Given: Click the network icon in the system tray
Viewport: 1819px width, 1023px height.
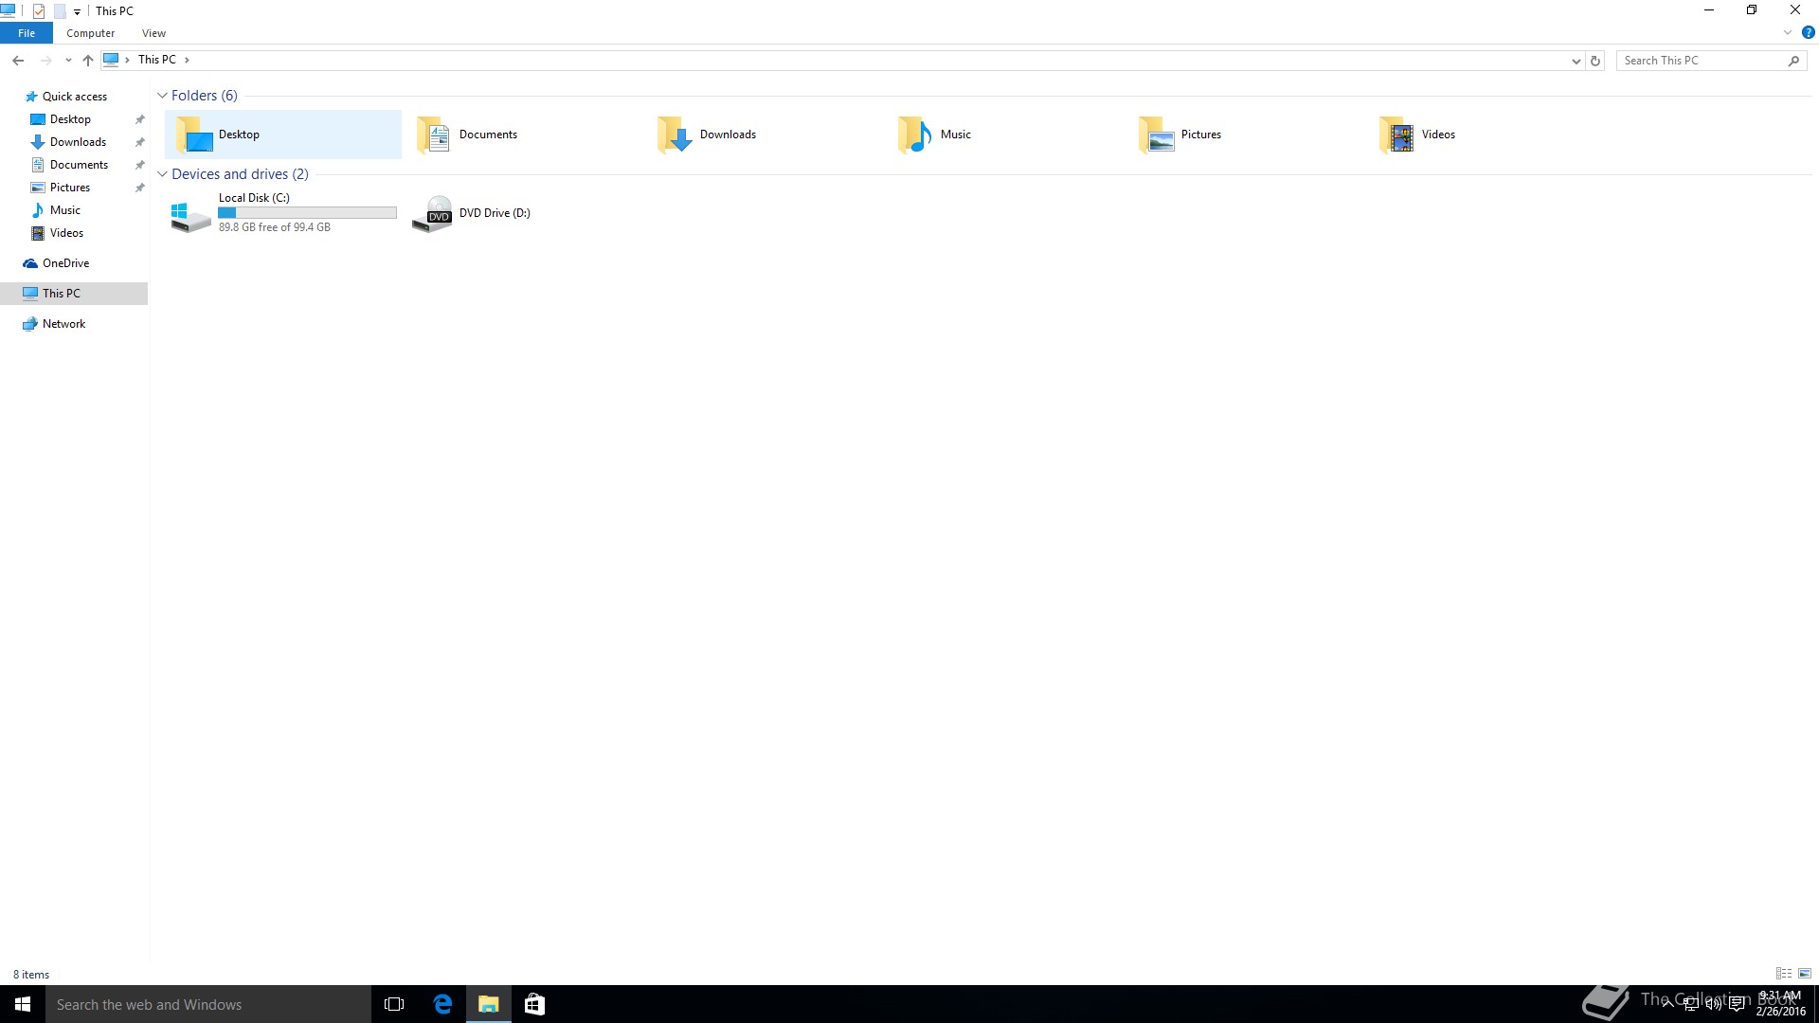Looking at the screenshot, I should click(x=1690, y=1004).
